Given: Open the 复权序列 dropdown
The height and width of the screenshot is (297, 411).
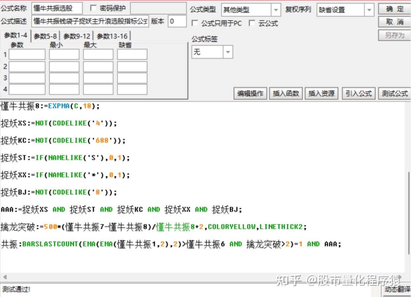Looking at the screenshot, I should [369, 10].
